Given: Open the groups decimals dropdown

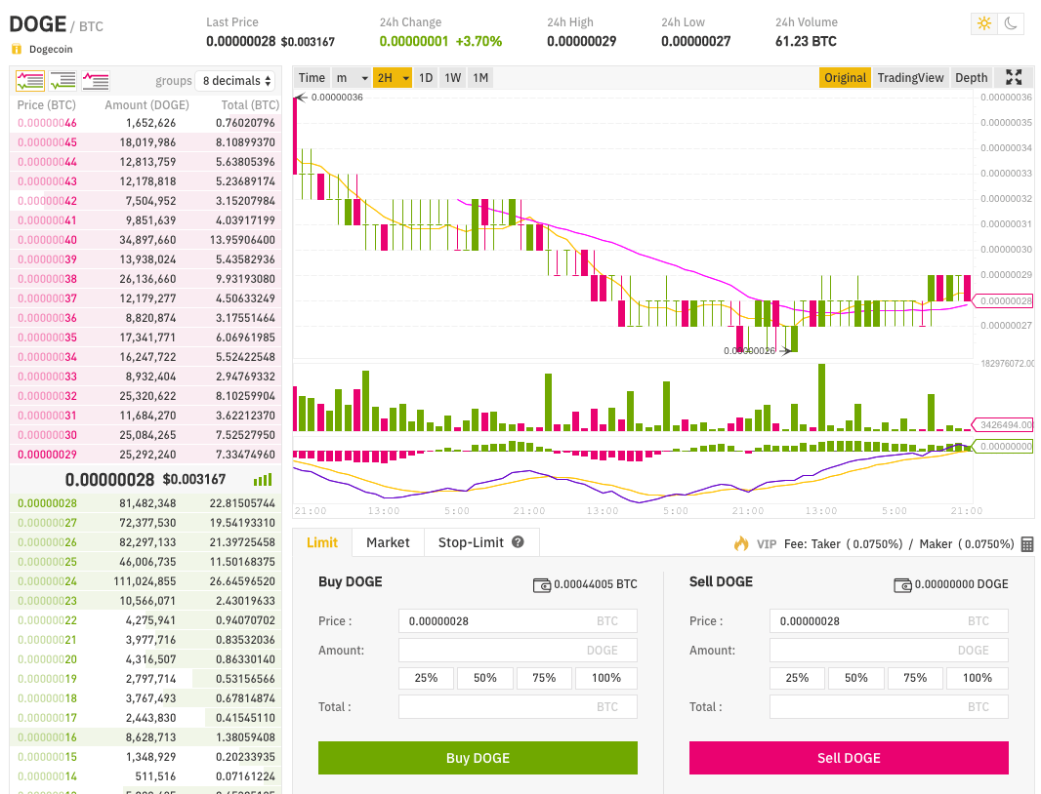Looking at the screenshot, I should pyautogui.click(x=234, y=81).
